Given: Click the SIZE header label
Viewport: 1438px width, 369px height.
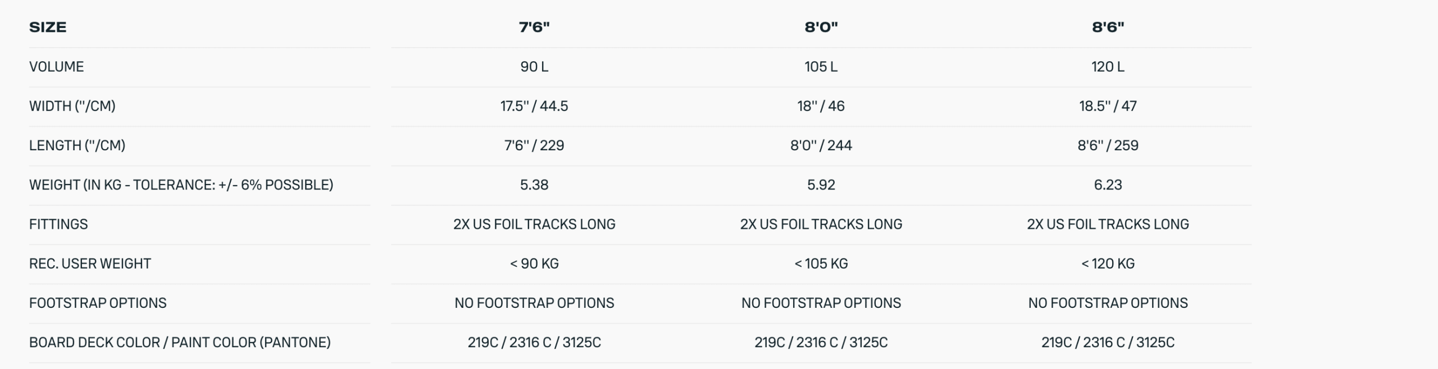Looking at the screenshot, I should point(48,27).
